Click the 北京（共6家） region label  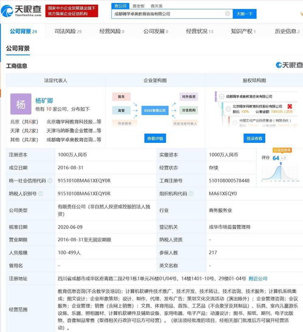tap(24, 122)
